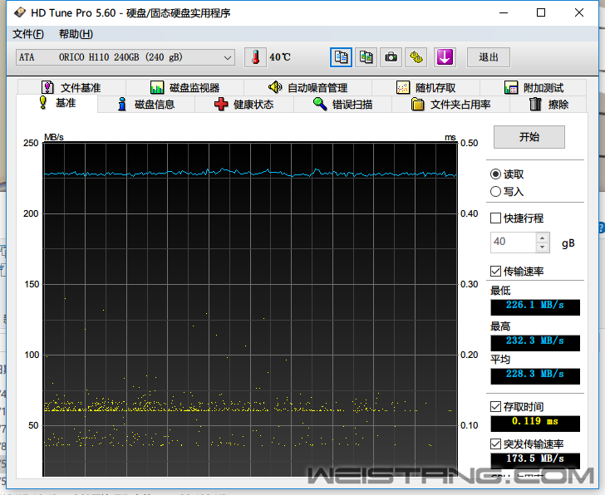Screen dimensions: 605x495
Task: Click the 附加测试 chart icon
Action: click(511, 87)
